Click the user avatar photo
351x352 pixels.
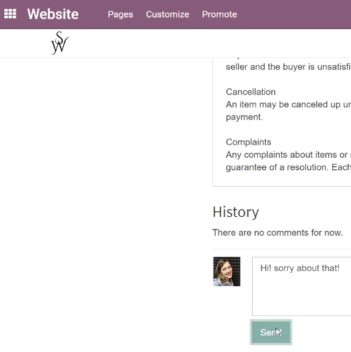(227, 272)
